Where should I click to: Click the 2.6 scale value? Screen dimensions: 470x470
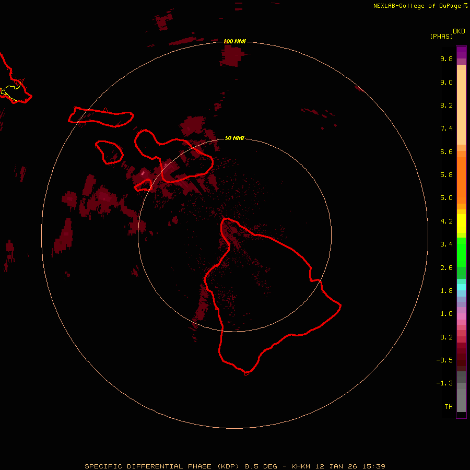[446, 268]
